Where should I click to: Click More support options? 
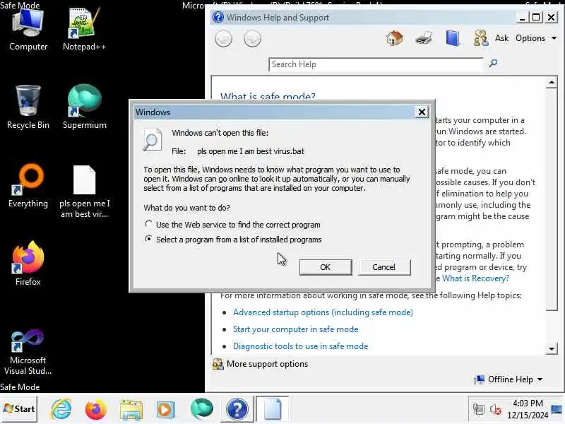coord(260,364)
